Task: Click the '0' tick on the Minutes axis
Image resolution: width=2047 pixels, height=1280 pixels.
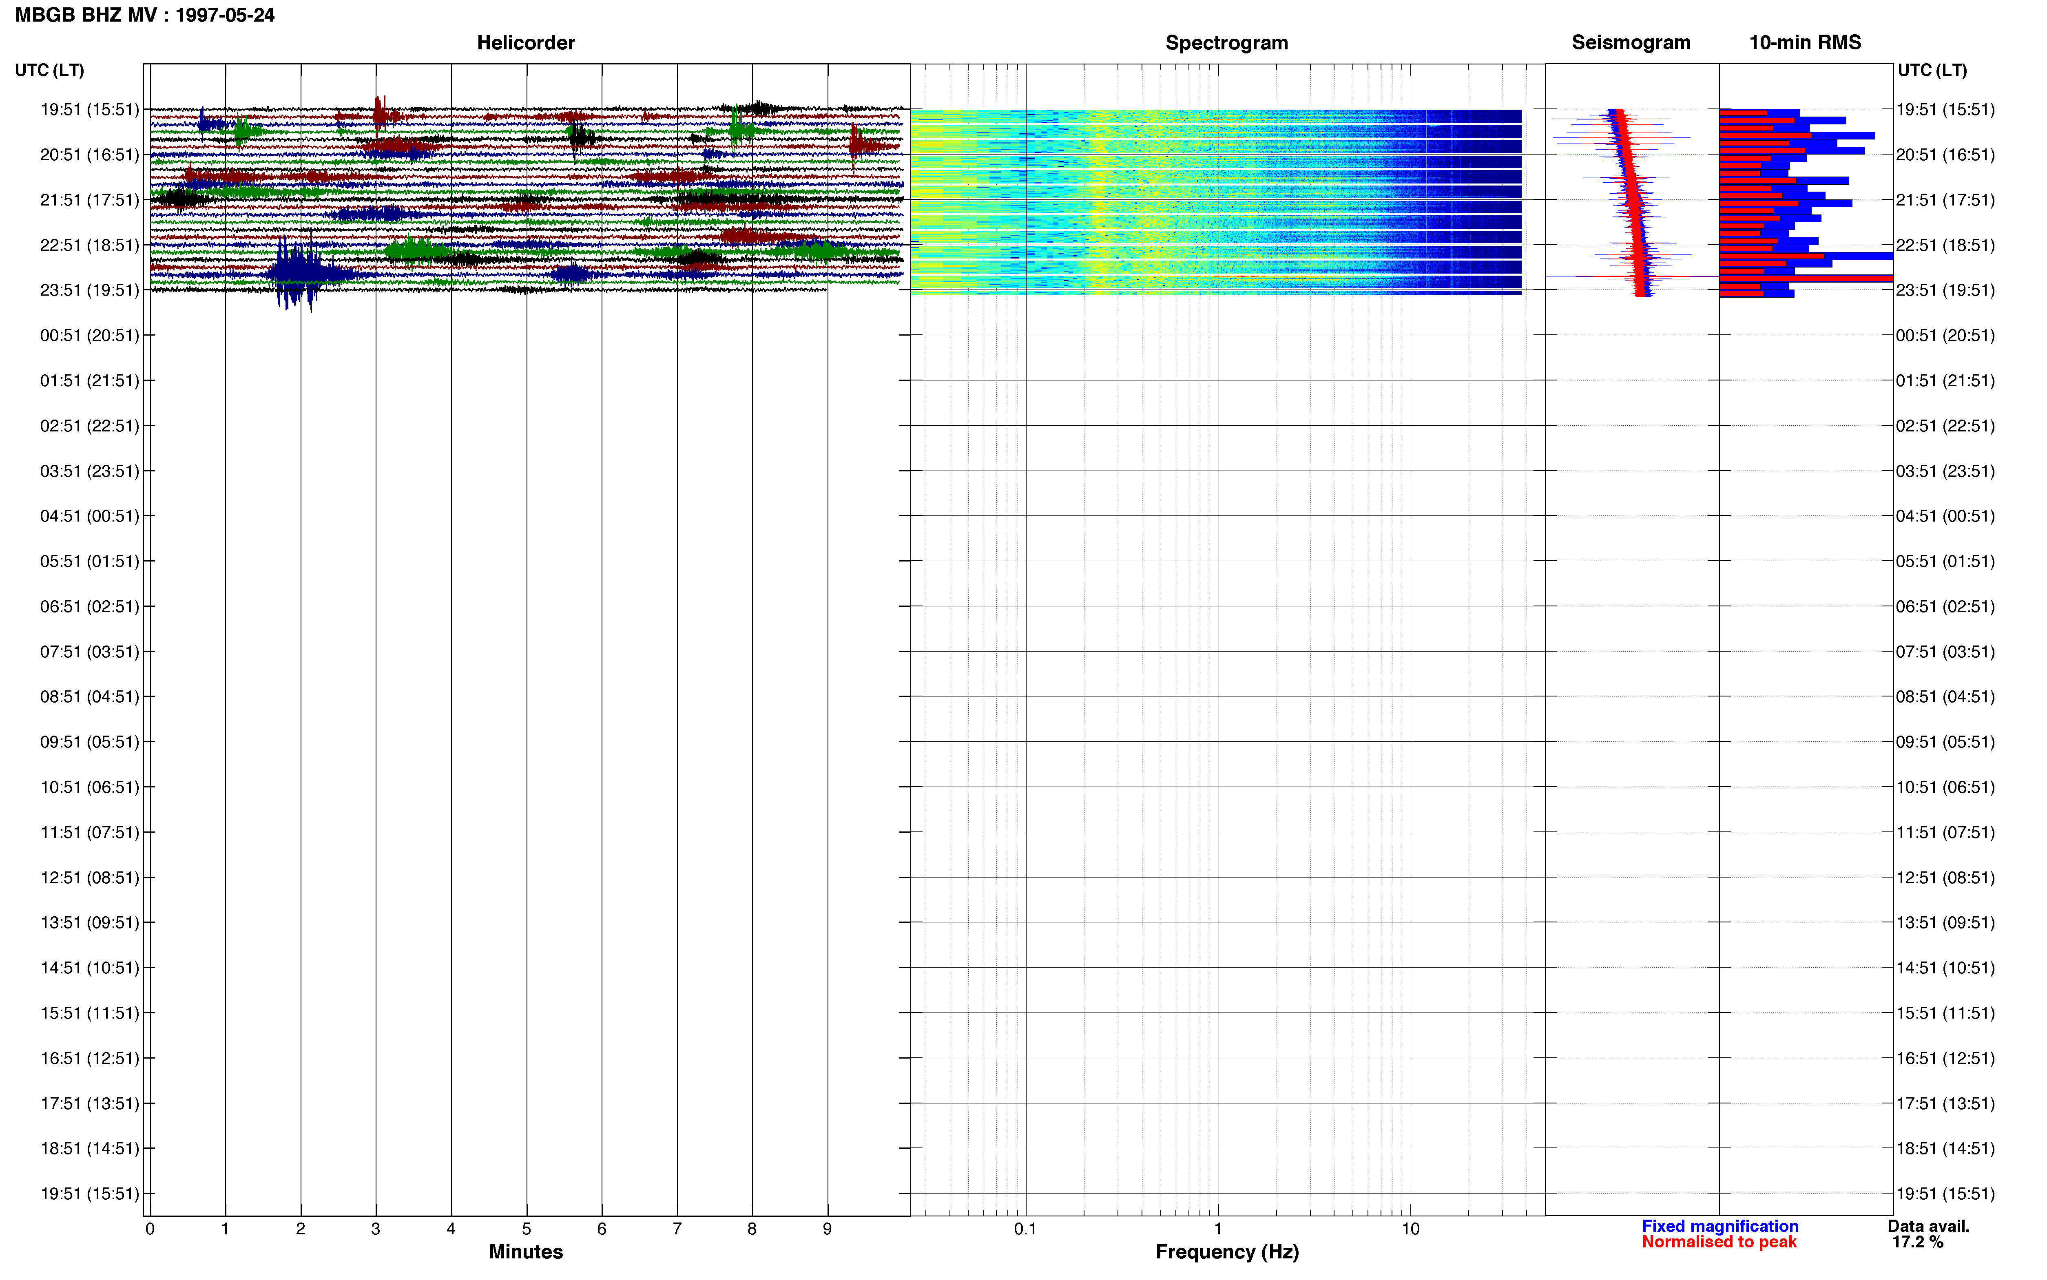Action: click(x=150, y=1229)
